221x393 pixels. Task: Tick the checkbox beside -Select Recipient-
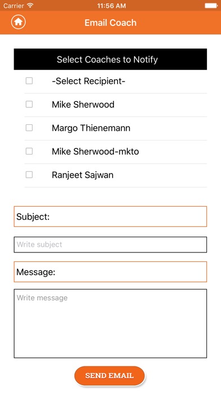[x=29, y=81]
